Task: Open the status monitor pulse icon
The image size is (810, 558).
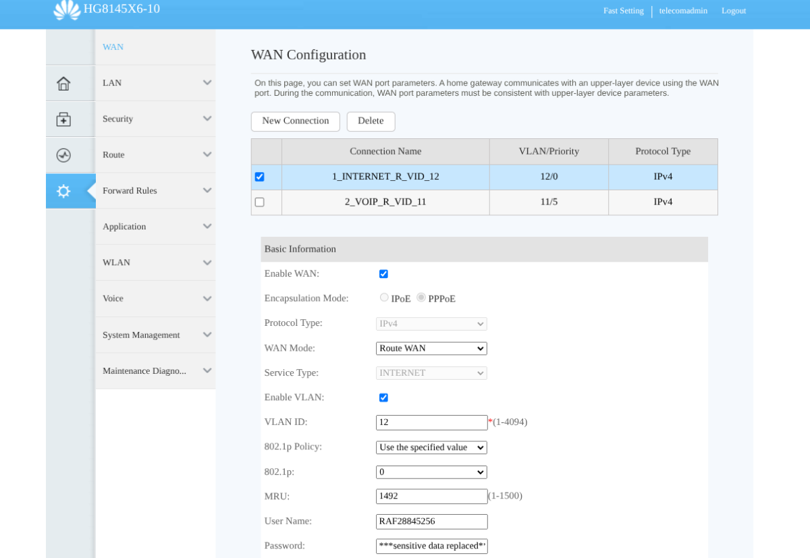Action: pos(63,155)
